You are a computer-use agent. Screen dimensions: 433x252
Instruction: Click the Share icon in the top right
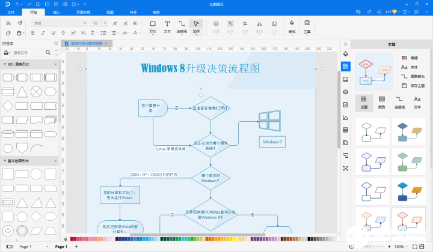[379, 12]
